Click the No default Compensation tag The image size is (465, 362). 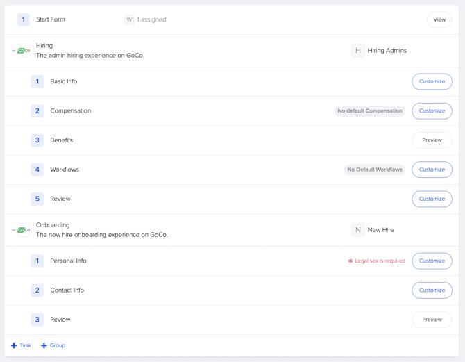[370, 110]
